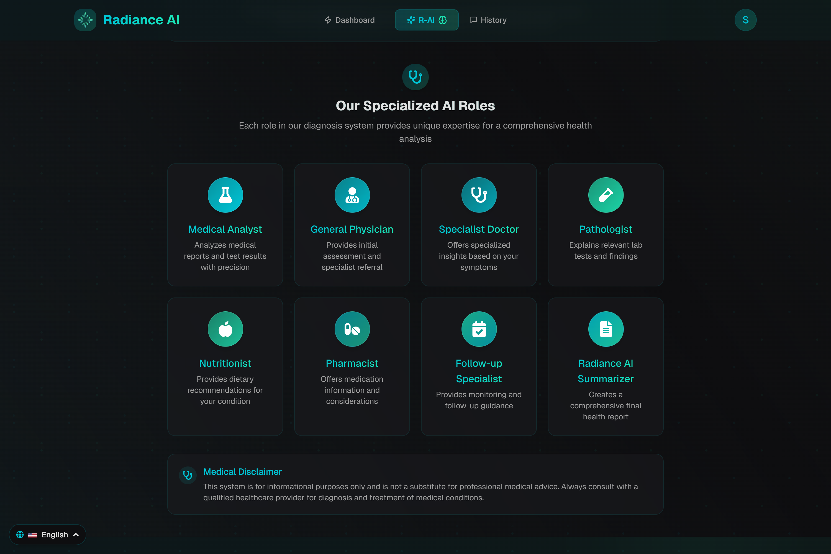Click the Radiance AI Summarizer document icon

(x=606, y=329)
